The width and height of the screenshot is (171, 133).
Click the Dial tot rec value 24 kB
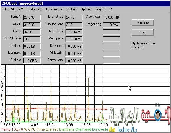coord(74,17)
